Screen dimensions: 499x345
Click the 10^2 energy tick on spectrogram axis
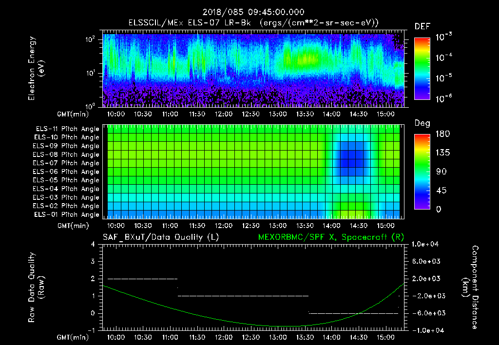90,39
